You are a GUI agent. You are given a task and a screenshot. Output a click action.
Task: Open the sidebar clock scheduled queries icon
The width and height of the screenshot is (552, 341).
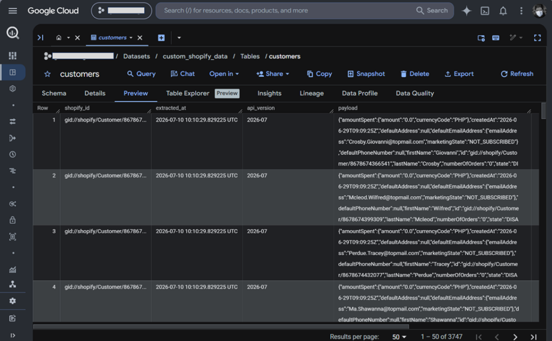tap(13, 154)
